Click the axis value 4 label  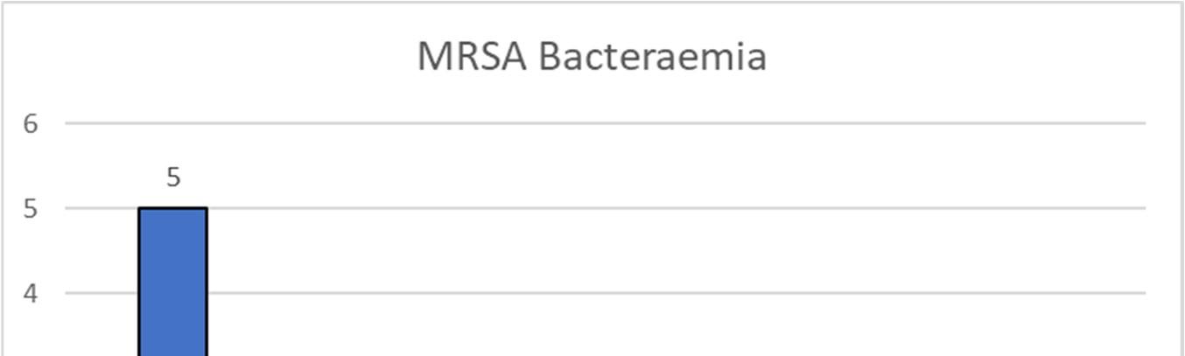tap(32, 293)
